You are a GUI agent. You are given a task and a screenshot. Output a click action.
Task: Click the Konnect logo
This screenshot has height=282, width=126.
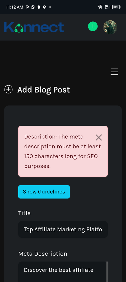pos(34,27)
